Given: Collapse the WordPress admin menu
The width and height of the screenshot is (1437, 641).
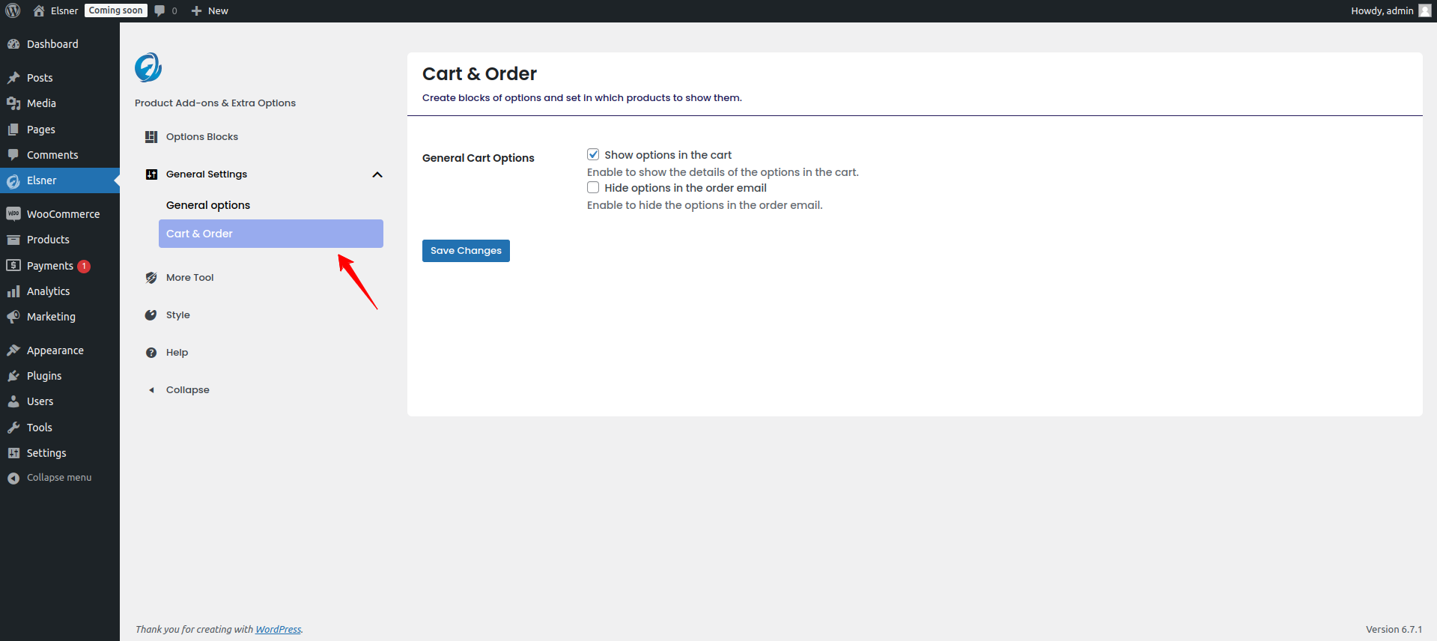Looking at the screenshot, I should click(58, 478).
